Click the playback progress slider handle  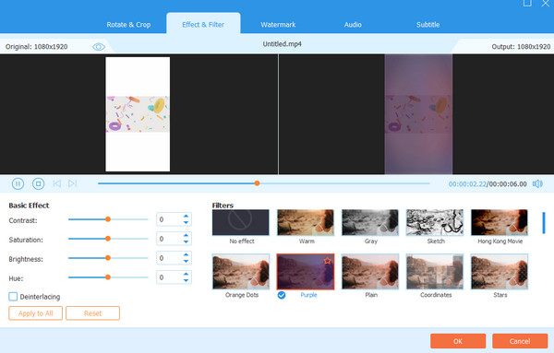258,183
